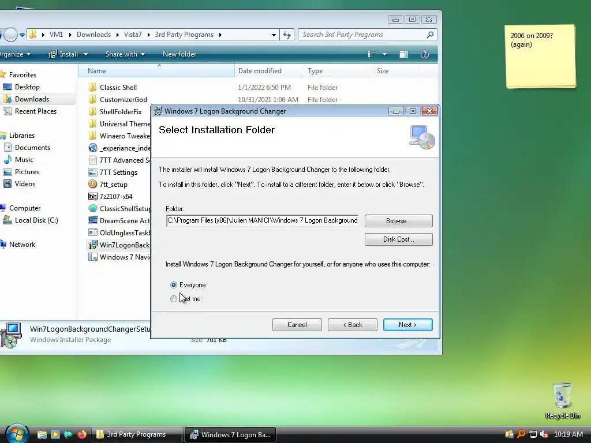The height and width of the screenshot is (443, 591).
Task: Open the Share with menu
Action: [125, 54]
